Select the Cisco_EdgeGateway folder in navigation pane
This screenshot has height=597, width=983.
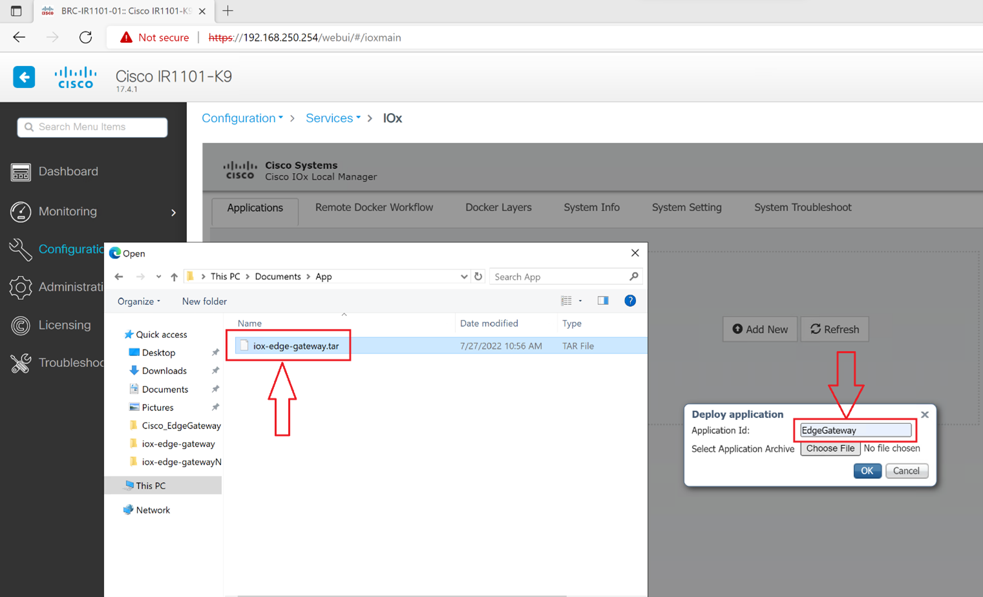[181, 426]
